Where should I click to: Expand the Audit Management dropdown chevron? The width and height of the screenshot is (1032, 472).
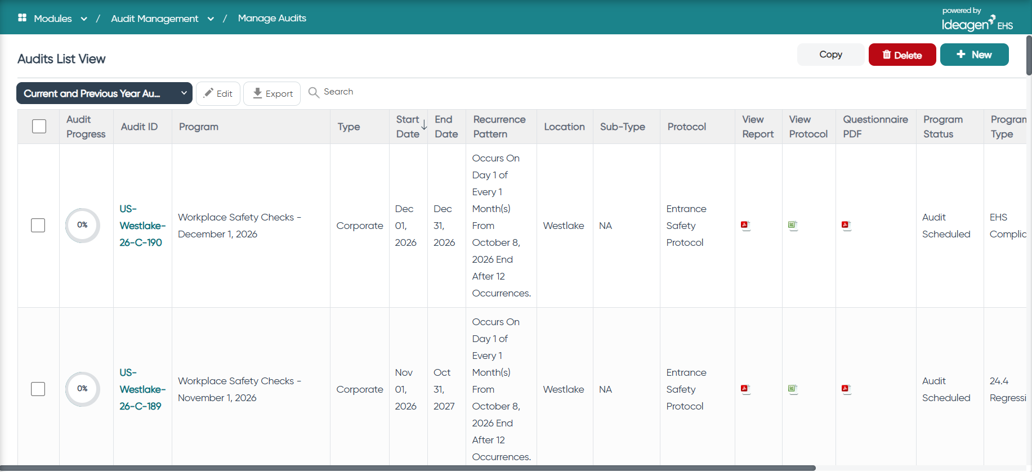(211, 19)
